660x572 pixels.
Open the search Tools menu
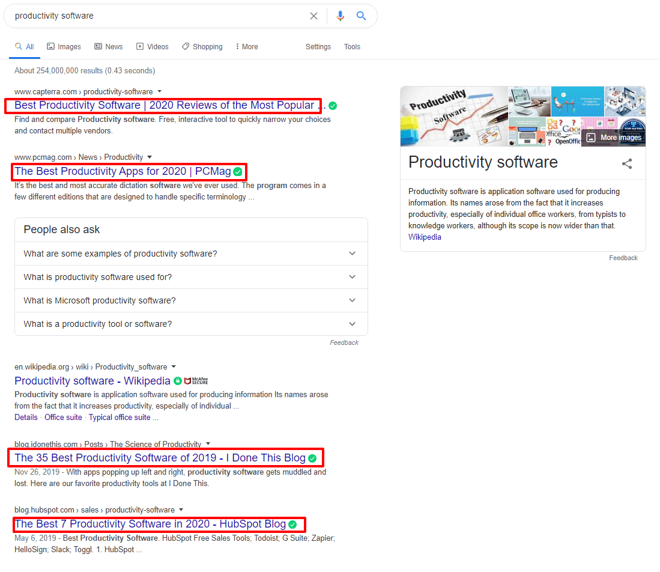click(x=352, y=47)
